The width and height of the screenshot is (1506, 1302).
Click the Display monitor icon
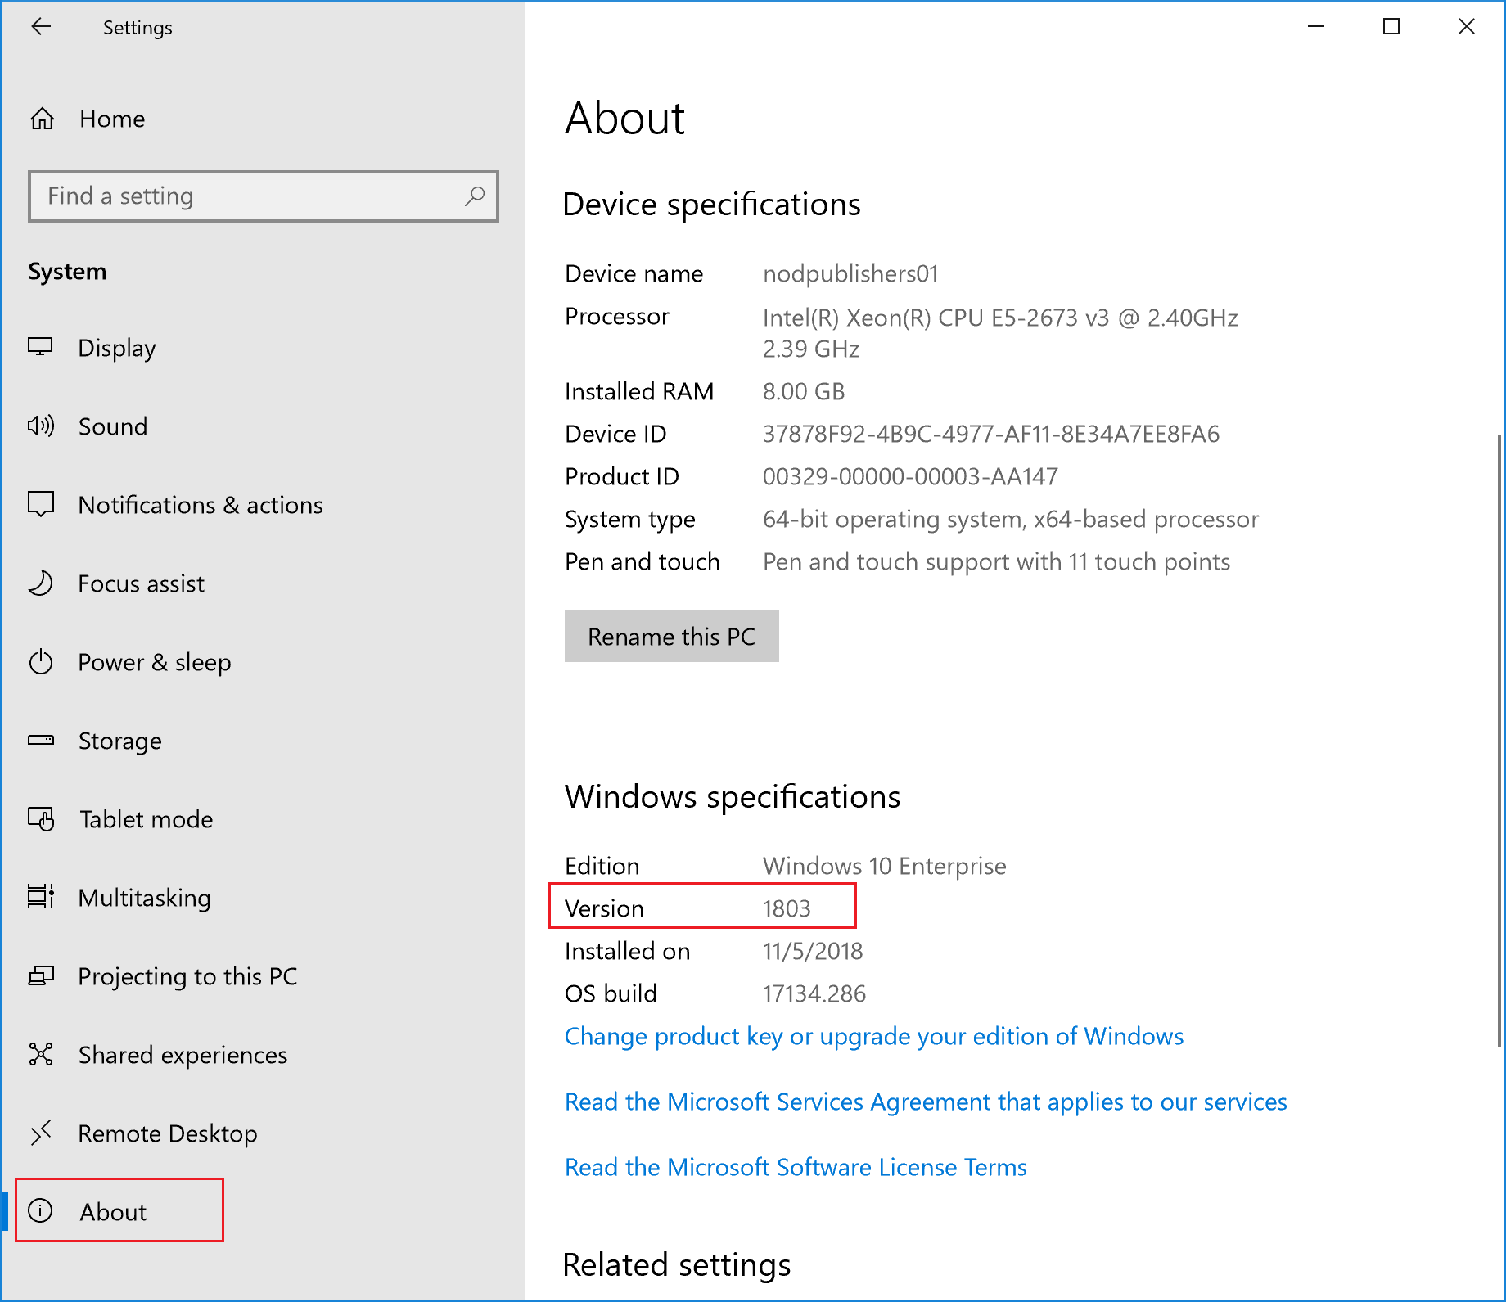pos(41,347)
